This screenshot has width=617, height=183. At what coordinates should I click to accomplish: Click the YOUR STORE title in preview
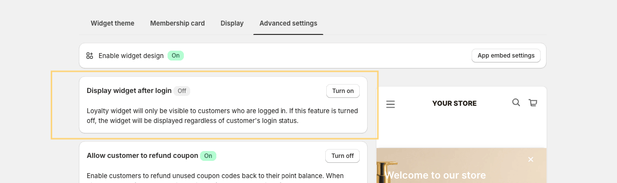454,103
